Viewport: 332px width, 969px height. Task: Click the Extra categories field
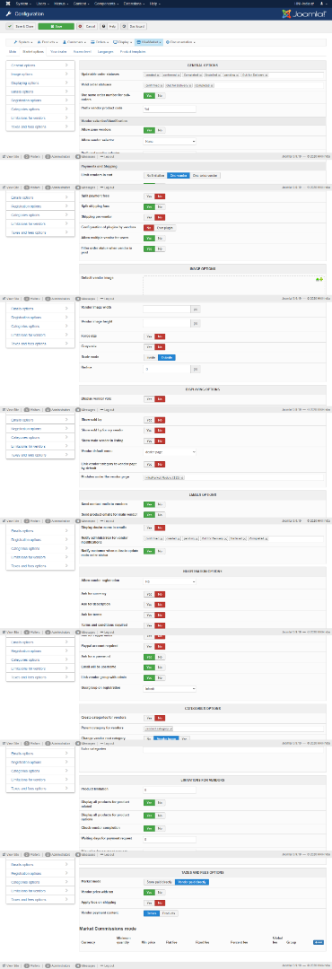tap(233, 749)
